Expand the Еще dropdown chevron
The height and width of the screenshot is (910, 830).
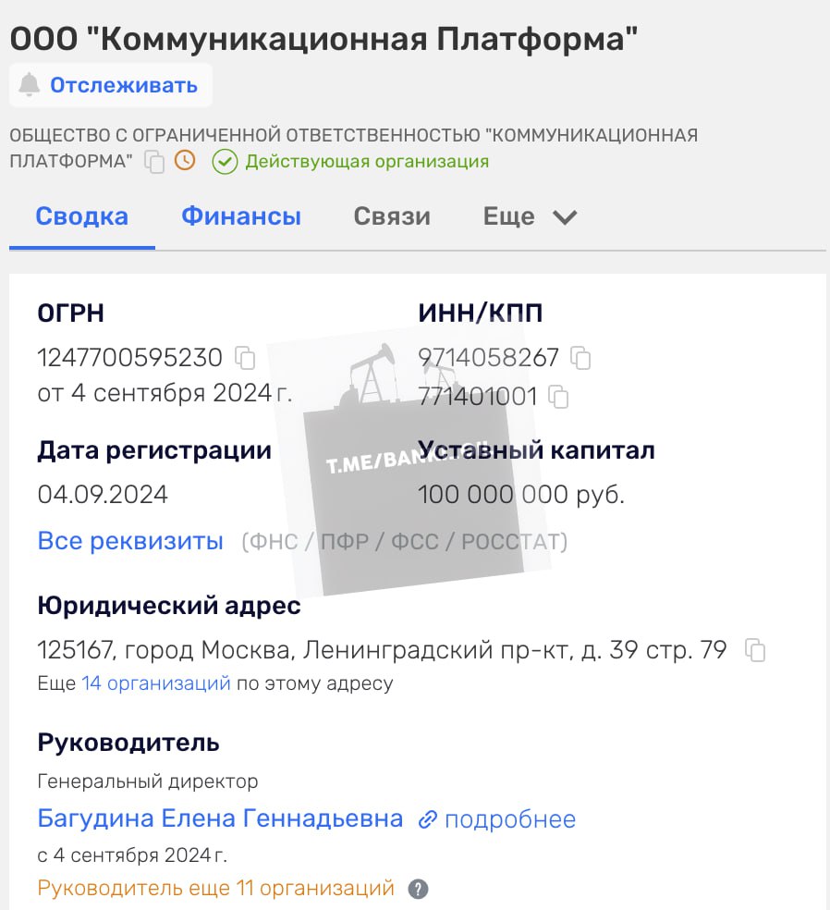coord(565,217)
